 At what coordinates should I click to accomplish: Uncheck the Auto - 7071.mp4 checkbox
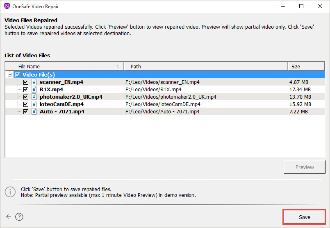pos(26,112)
